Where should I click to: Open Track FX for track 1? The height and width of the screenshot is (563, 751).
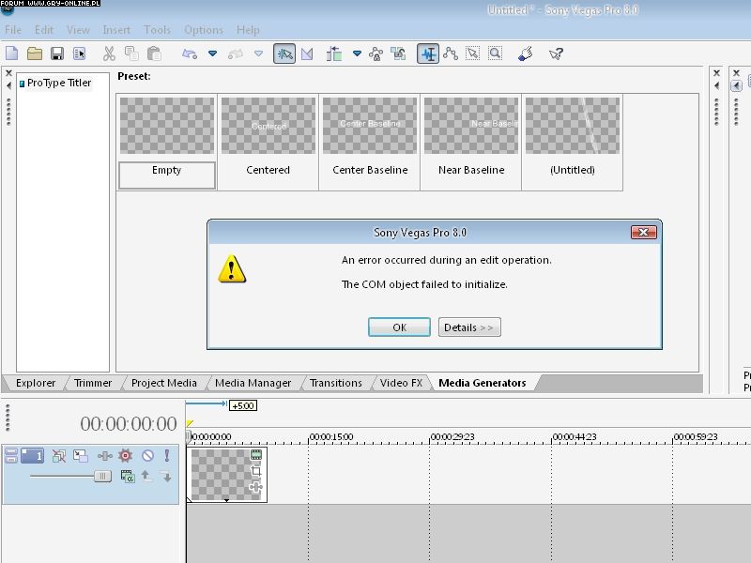pos(105,456)
